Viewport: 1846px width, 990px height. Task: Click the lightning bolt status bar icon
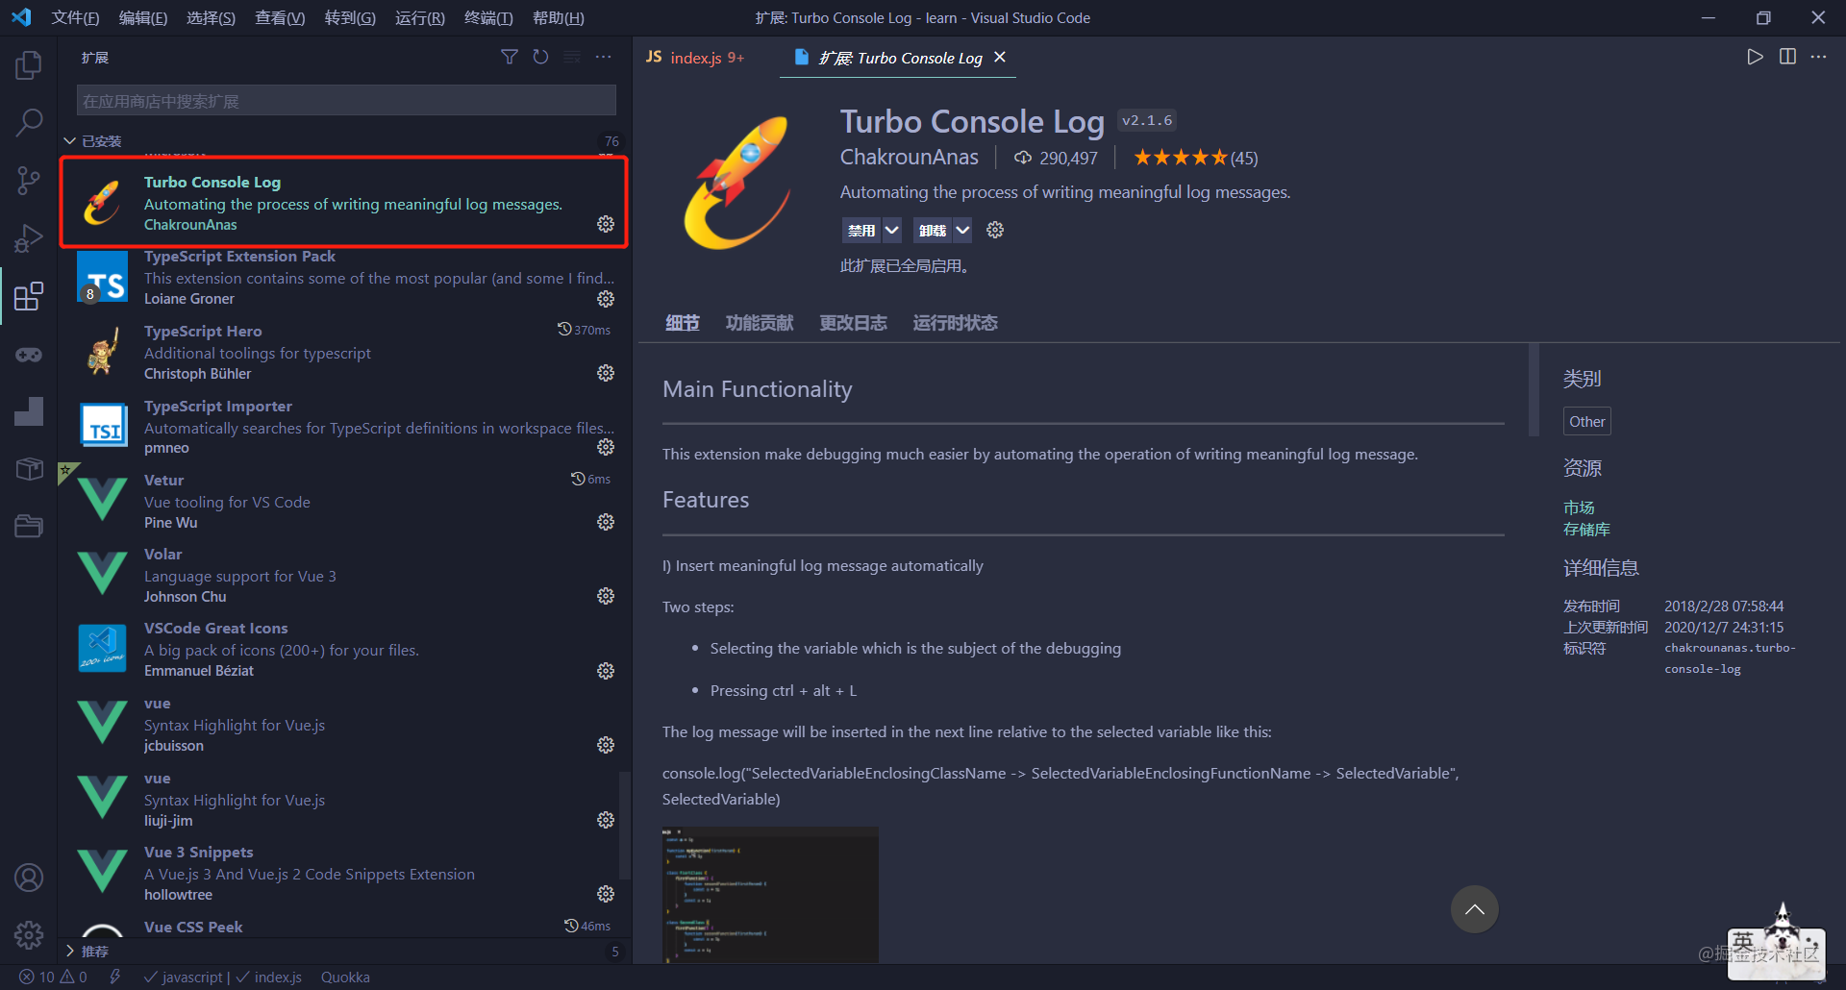tap(115, 977)
